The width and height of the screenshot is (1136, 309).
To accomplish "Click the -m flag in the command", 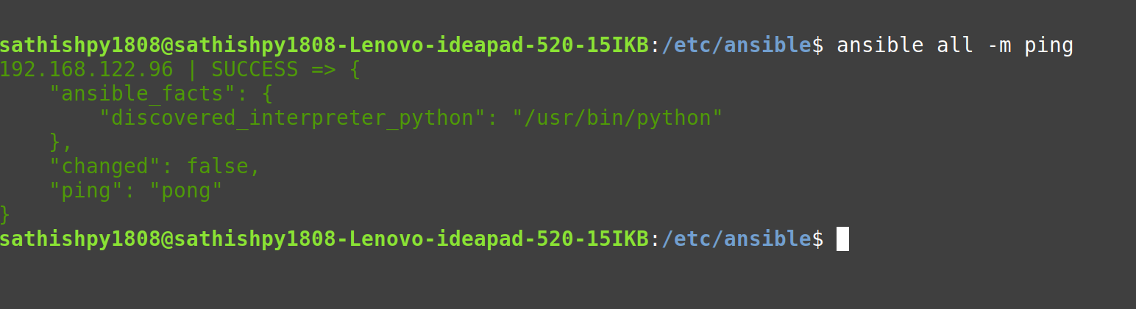I will (997, 46).
